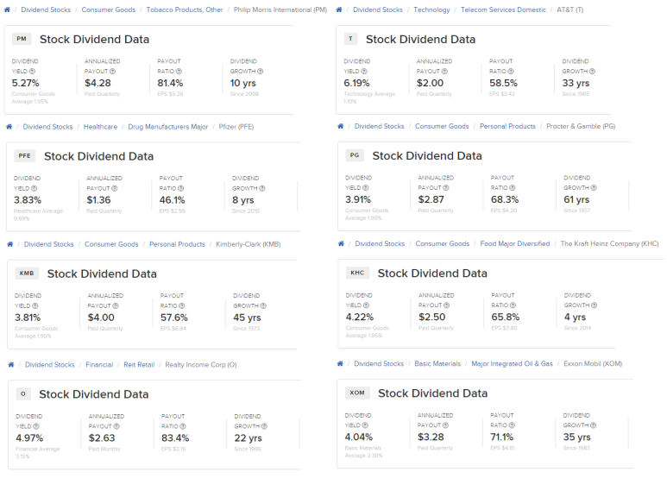Click the home icon in the AT&T breadcrumb
667x478 pixels.
pyautogui.click(x=339, y=9)
